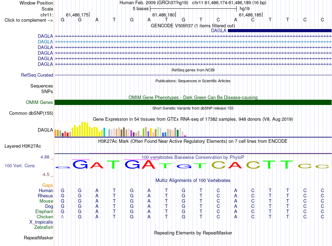Screen dimensions: 332x246
Task: Click the light blue DAGLA transcript label
Action: (x=45, y=42)
